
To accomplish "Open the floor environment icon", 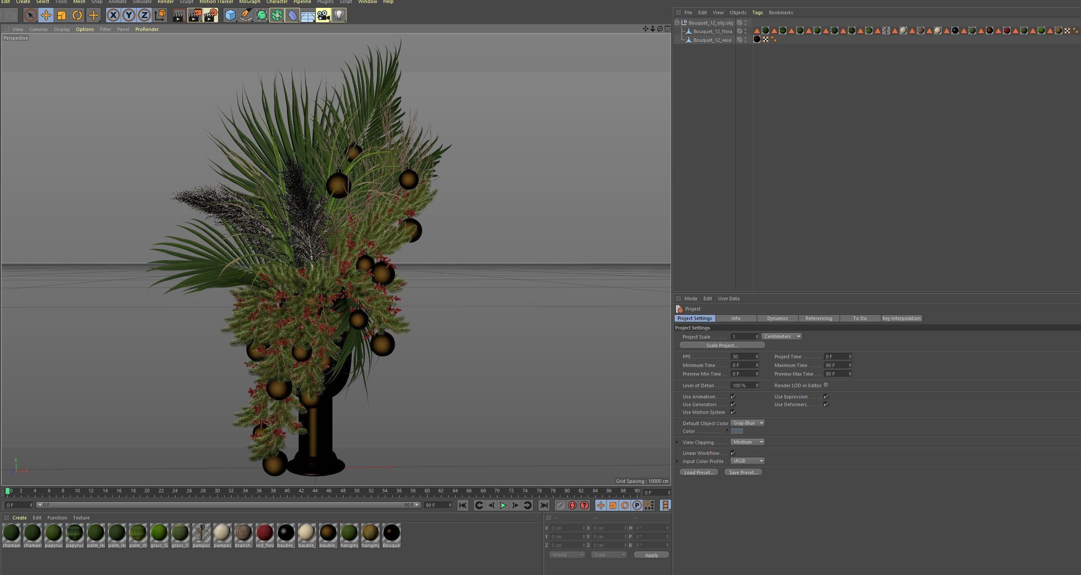I will point(308,16).
